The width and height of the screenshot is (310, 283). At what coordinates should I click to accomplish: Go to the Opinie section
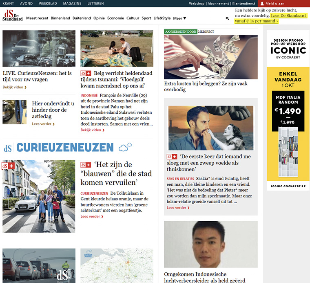point(99,18)
